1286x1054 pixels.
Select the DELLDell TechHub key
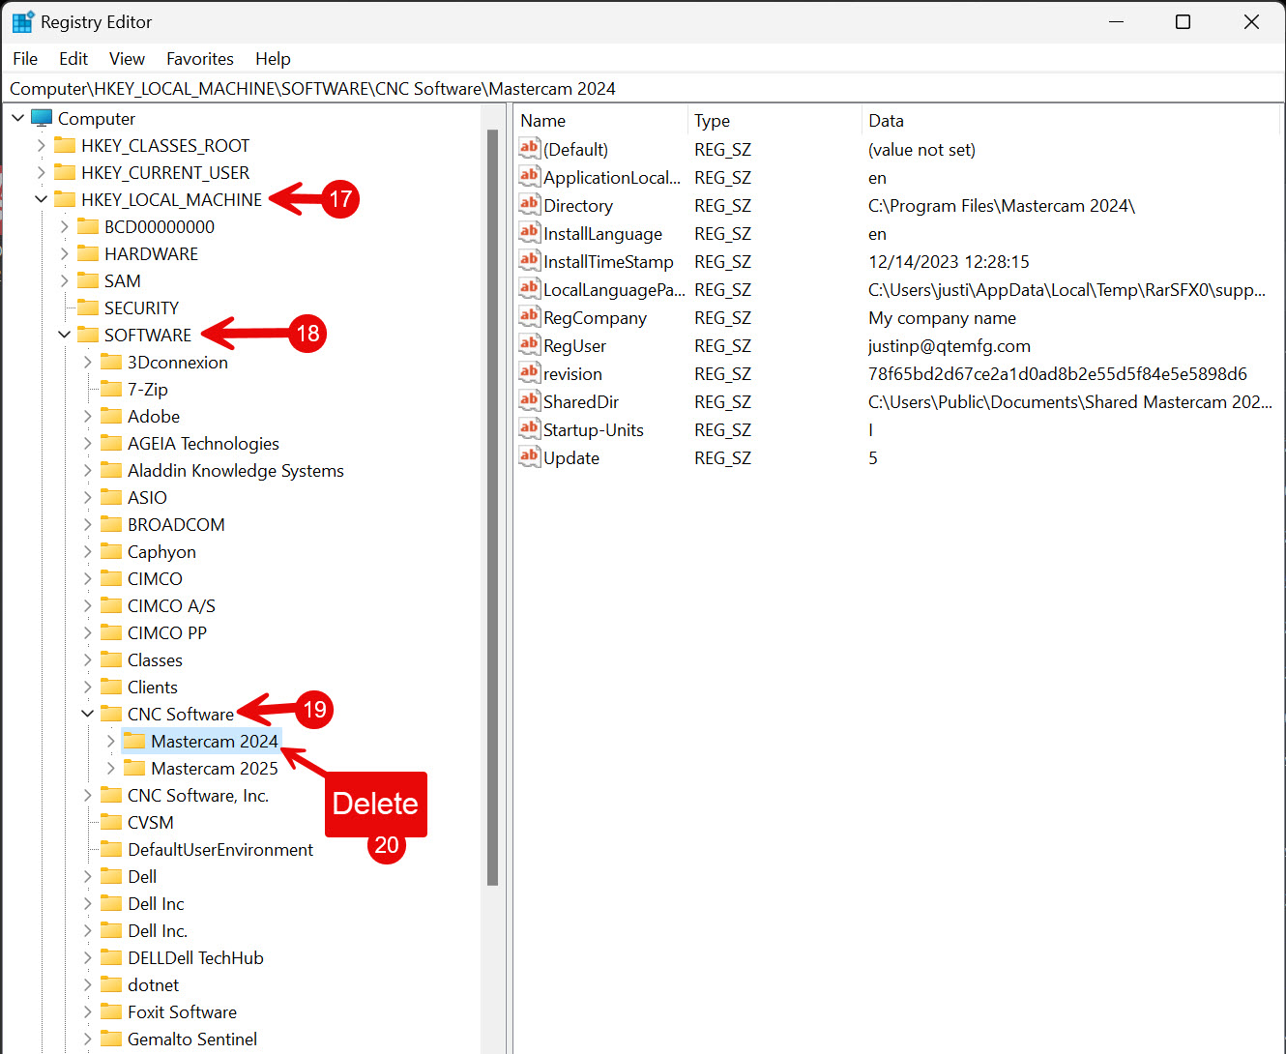[x=195, y=957]
